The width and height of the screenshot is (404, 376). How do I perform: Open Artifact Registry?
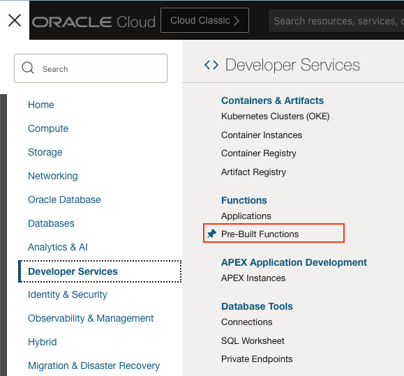click(x=253, y=172)
